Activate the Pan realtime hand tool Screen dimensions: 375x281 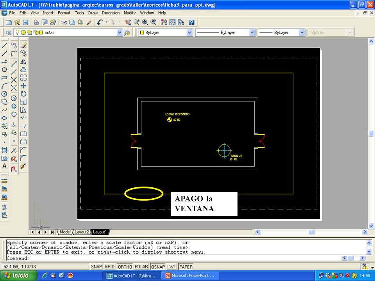pyautogui.click(x=128, y=23)
